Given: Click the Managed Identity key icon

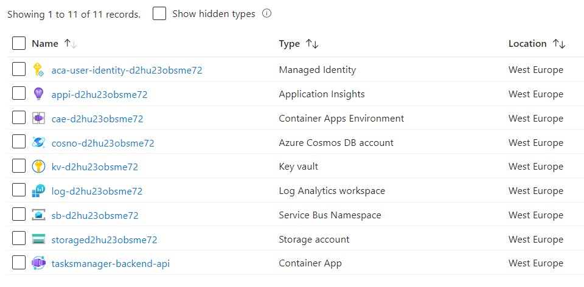Looking at the screenshot, I should [39, 70].
